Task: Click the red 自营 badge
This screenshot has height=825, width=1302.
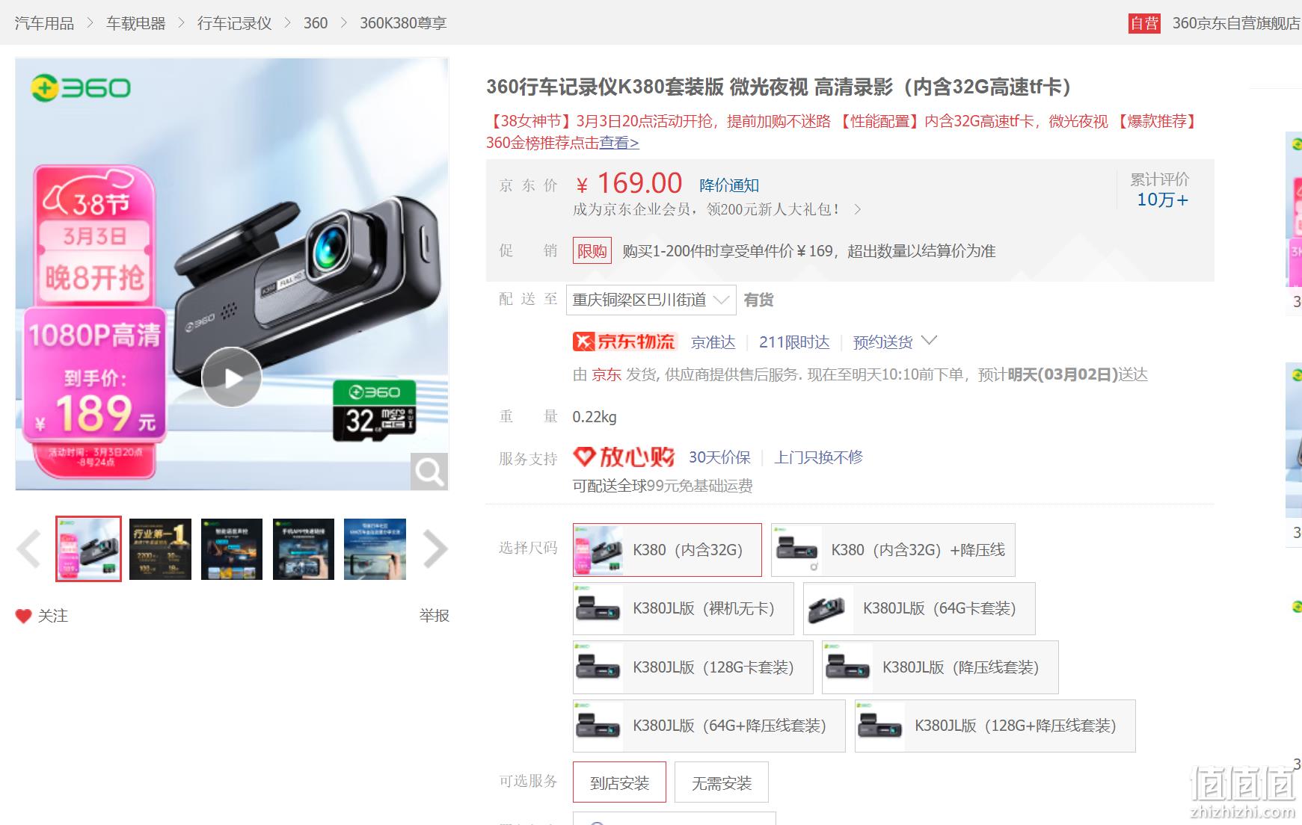Action: [x=1144, y=23]
